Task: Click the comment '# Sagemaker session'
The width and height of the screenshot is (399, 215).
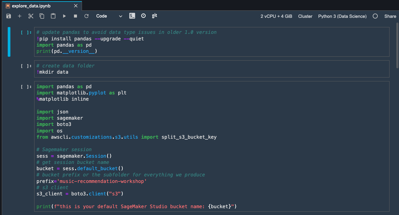Action: 64,150
